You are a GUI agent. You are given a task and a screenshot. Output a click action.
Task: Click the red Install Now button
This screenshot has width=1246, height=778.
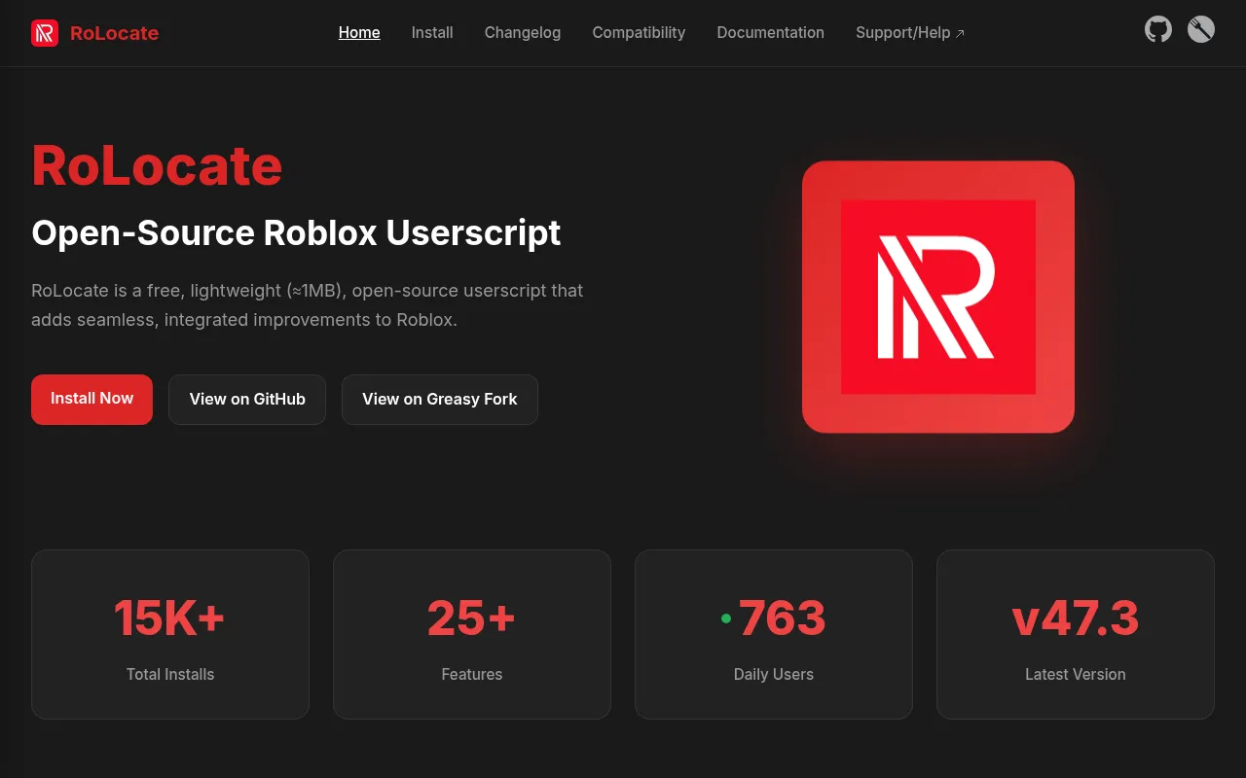[92, 399]
